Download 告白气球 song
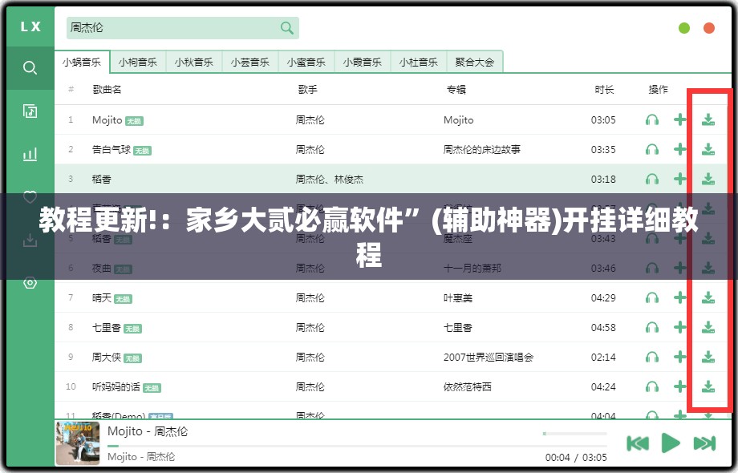 point(708,150)
